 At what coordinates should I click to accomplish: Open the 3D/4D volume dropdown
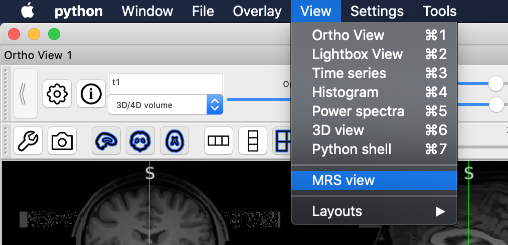(x=165, y=105)
